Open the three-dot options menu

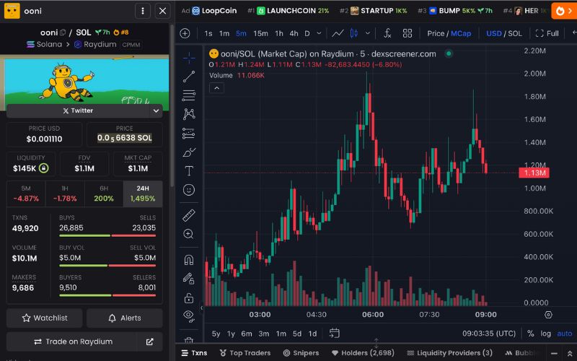click(x=143, y=11)
